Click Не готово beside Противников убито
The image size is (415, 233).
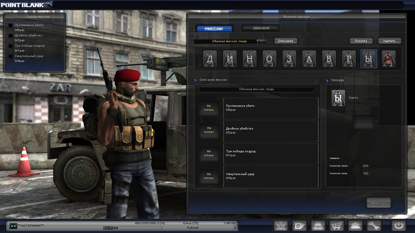click(x=209, y=108)
